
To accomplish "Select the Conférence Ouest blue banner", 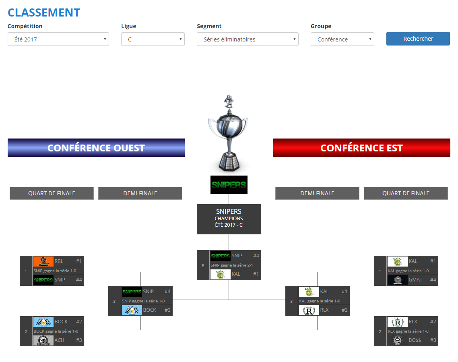I will click(96, 148).
